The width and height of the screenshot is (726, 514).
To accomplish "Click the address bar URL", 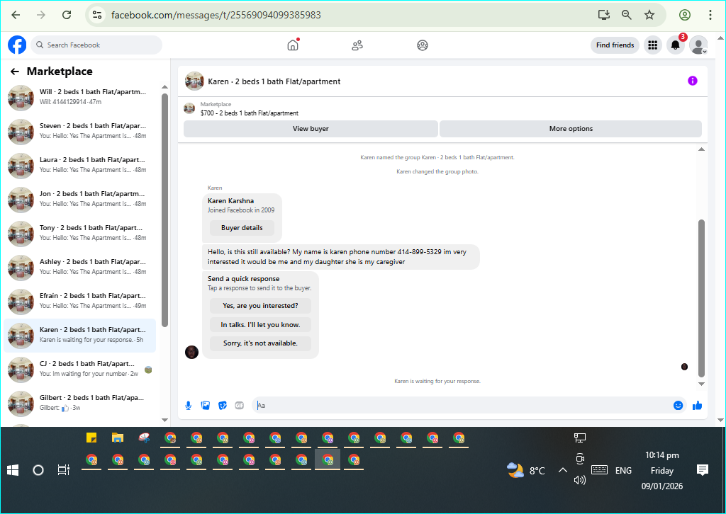I will point(216,15).
